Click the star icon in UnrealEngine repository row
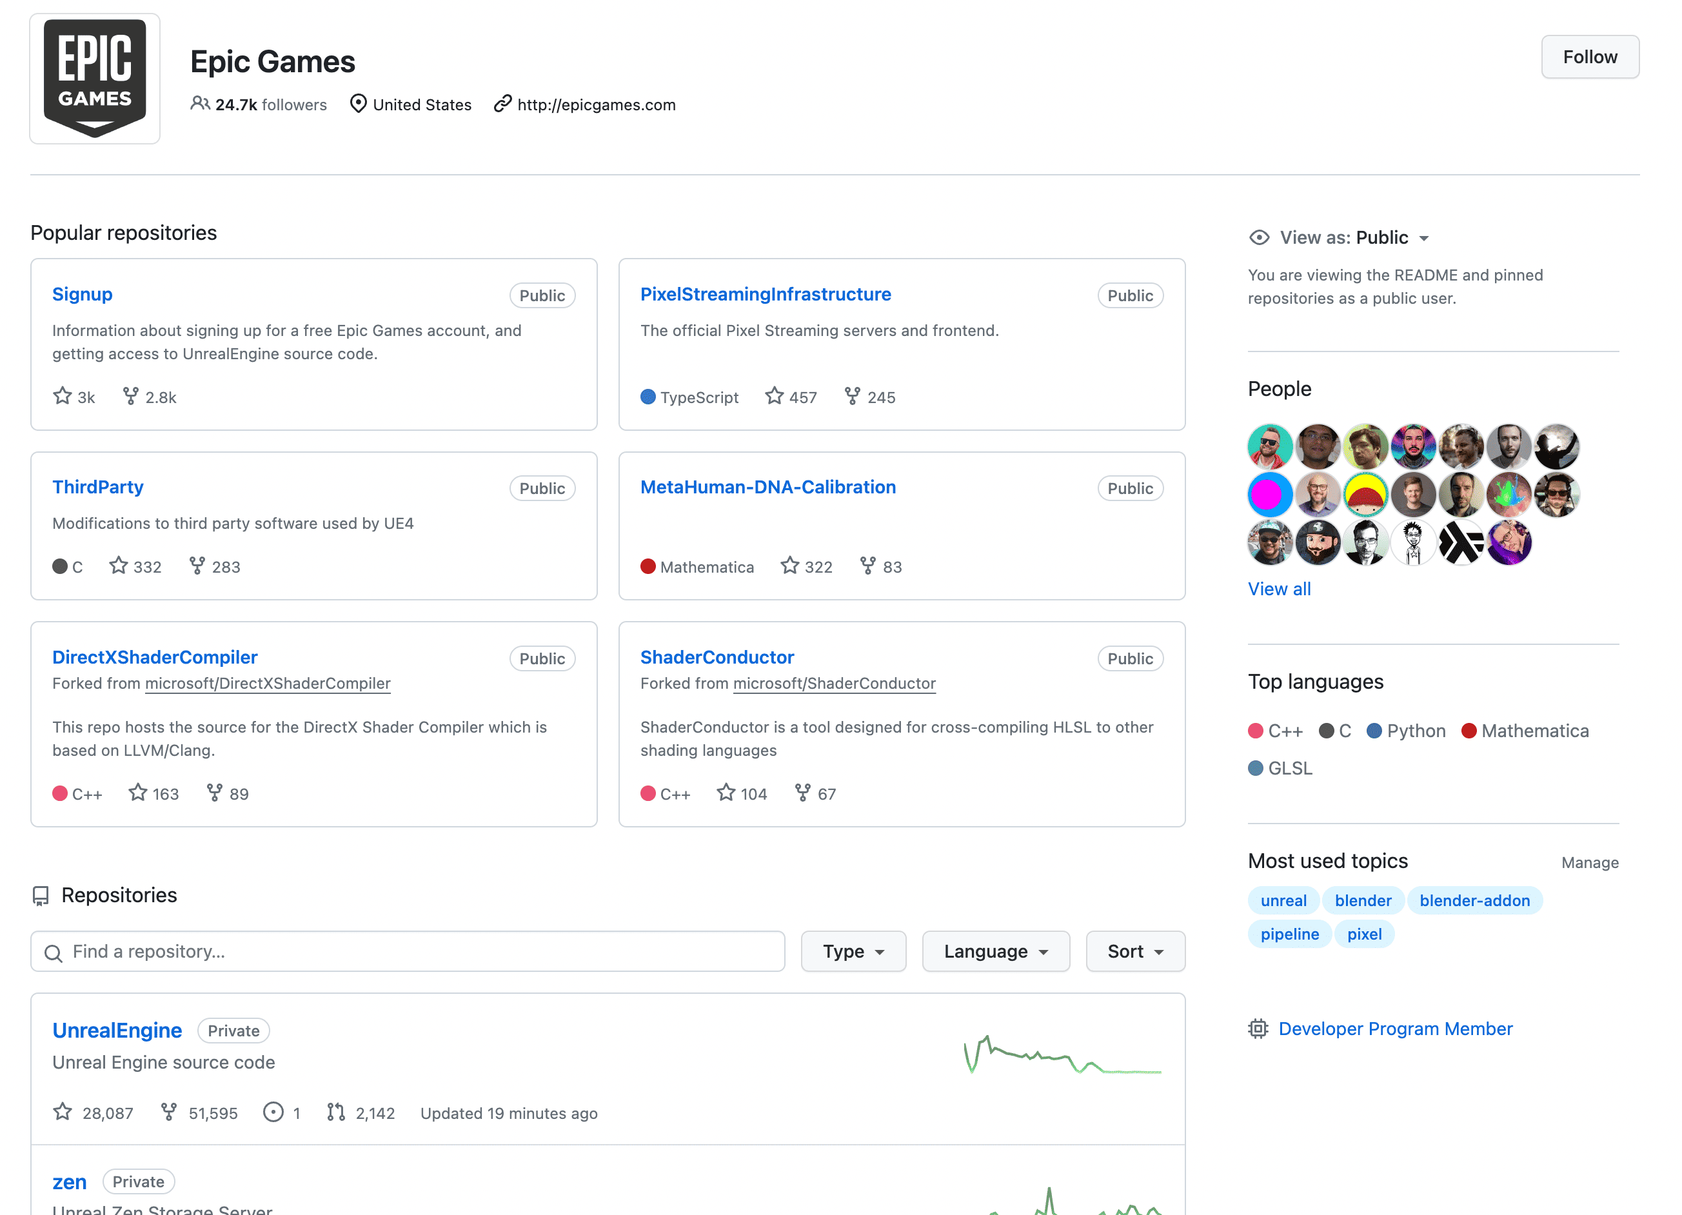 63,1112
